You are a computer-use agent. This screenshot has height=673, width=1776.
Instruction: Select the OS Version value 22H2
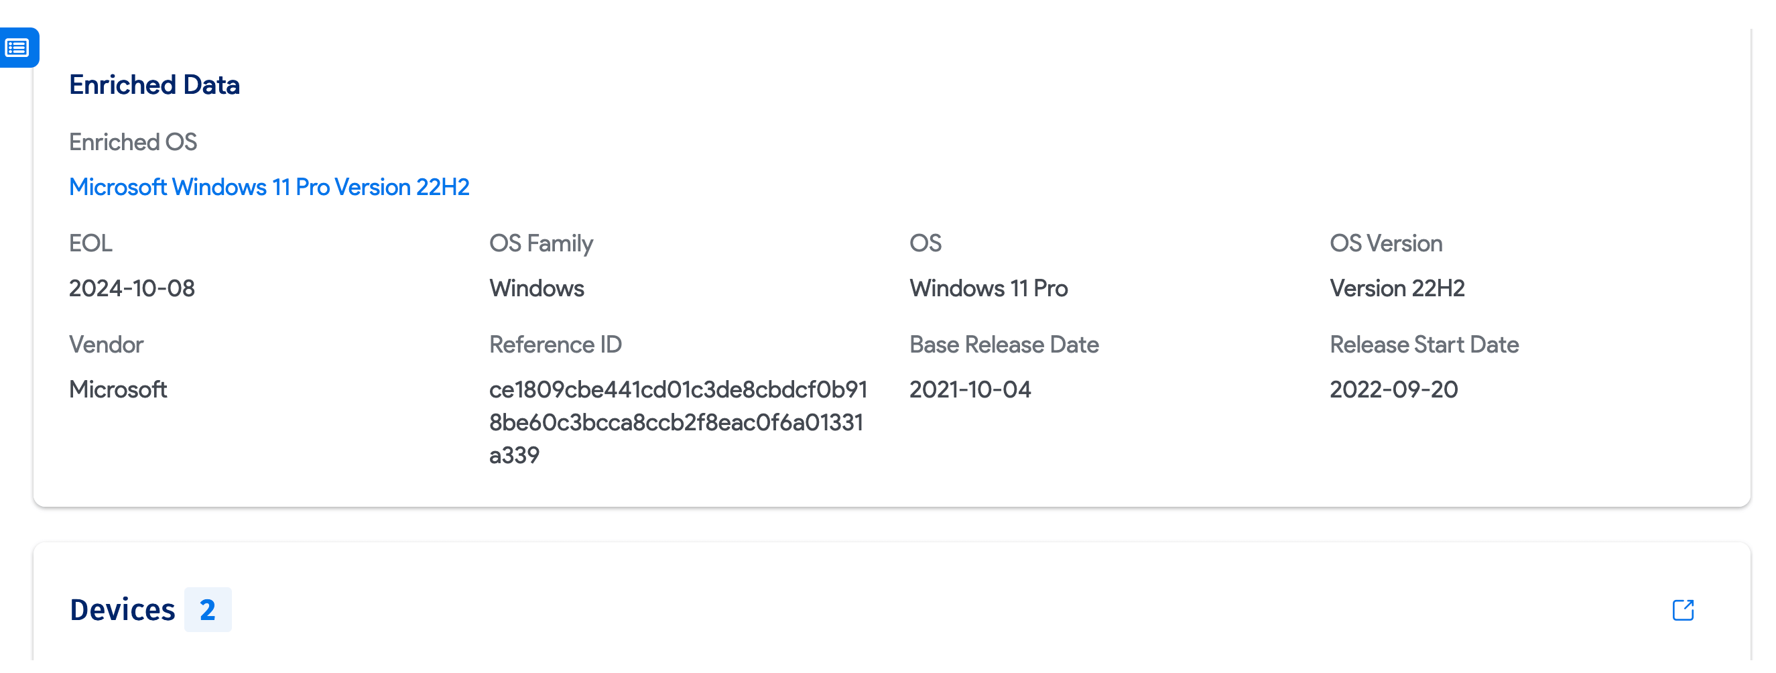1397,288
